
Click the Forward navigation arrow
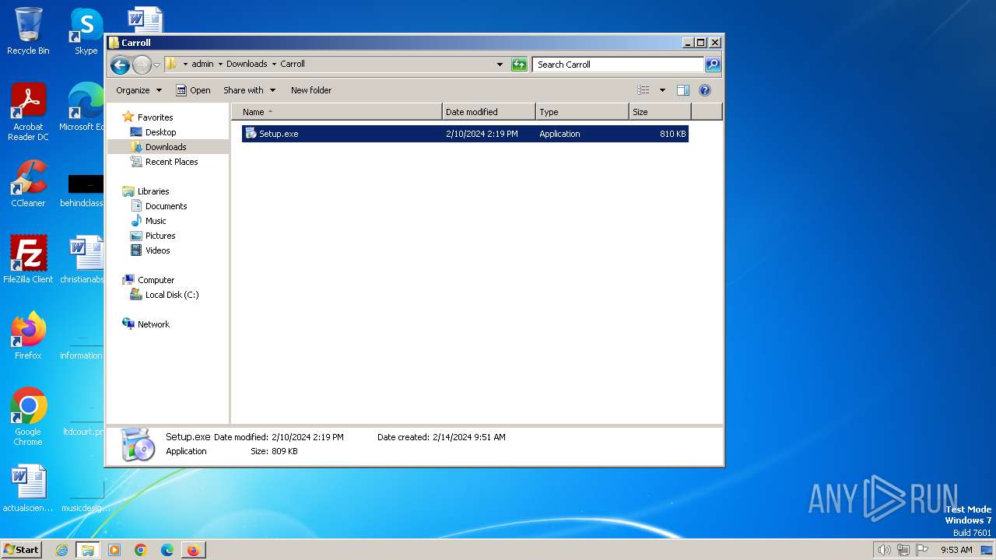click(x=142, y=65)
